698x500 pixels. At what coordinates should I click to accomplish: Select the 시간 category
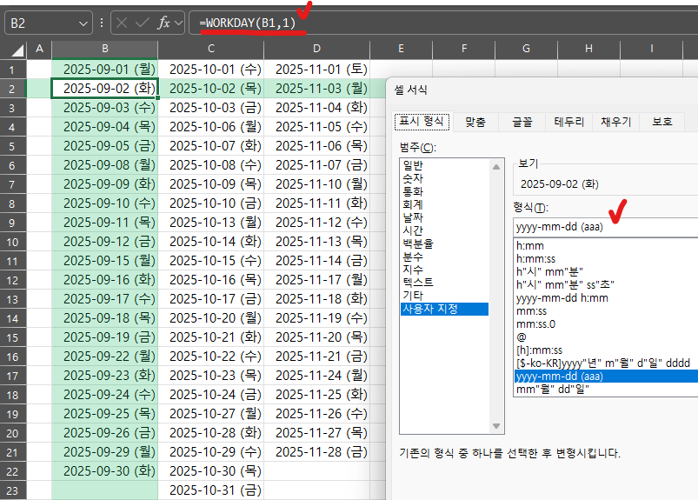pos(444,230)
